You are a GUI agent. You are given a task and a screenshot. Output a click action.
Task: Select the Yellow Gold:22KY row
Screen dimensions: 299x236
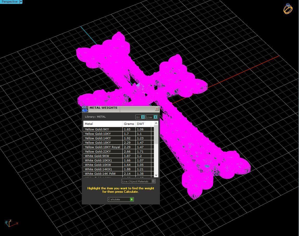(x=119, y=152)
